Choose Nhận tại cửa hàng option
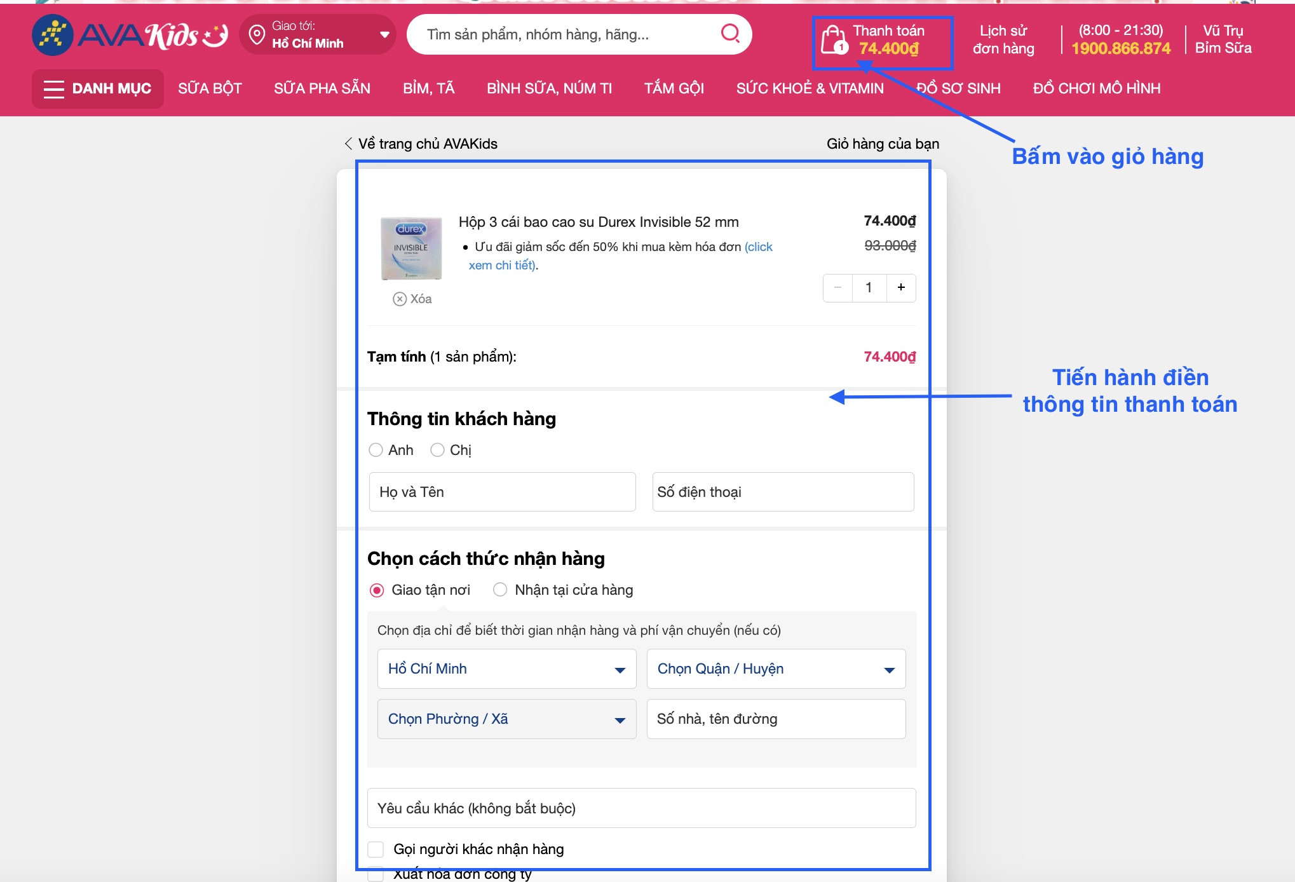This screenshot has height=882, width=1295. point(500,590)
